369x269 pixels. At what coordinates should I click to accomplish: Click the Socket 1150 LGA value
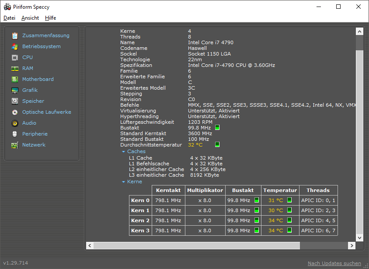coord(209,54)
